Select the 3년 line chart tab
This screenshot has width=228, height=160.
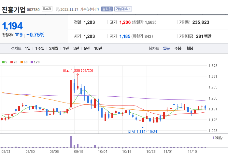pos(76,48)
